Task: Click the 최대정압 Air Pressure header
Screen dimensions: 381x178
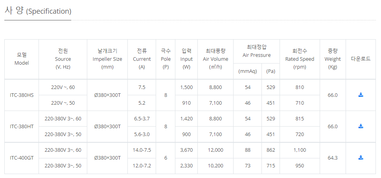Action: (256, 51)
